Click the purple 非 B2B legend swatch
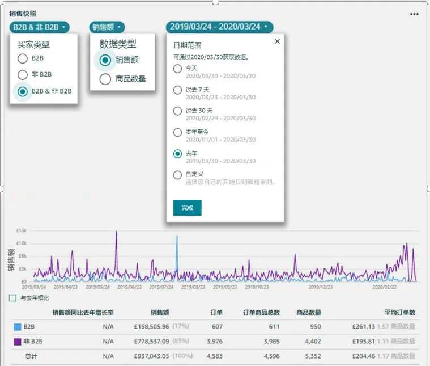430x366 pixels. pos(18,342)
